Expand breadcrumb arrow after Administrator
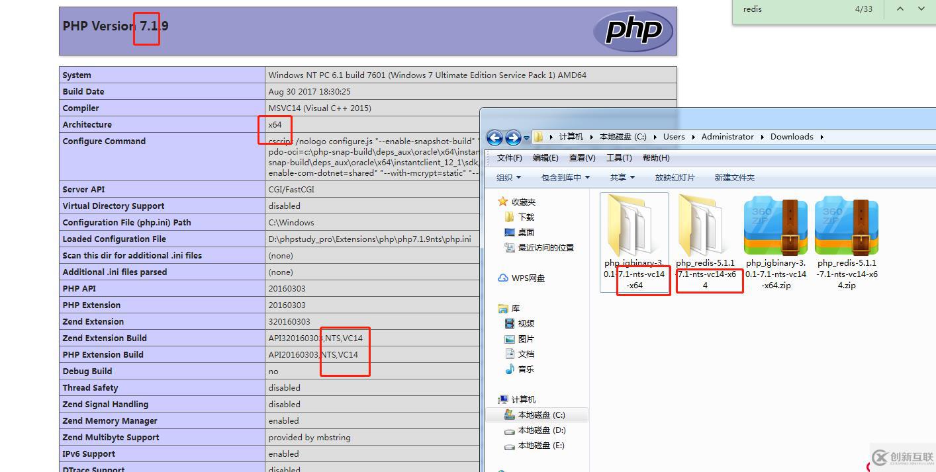The width and height of the screenshot is (936, 472). (762, 137)
